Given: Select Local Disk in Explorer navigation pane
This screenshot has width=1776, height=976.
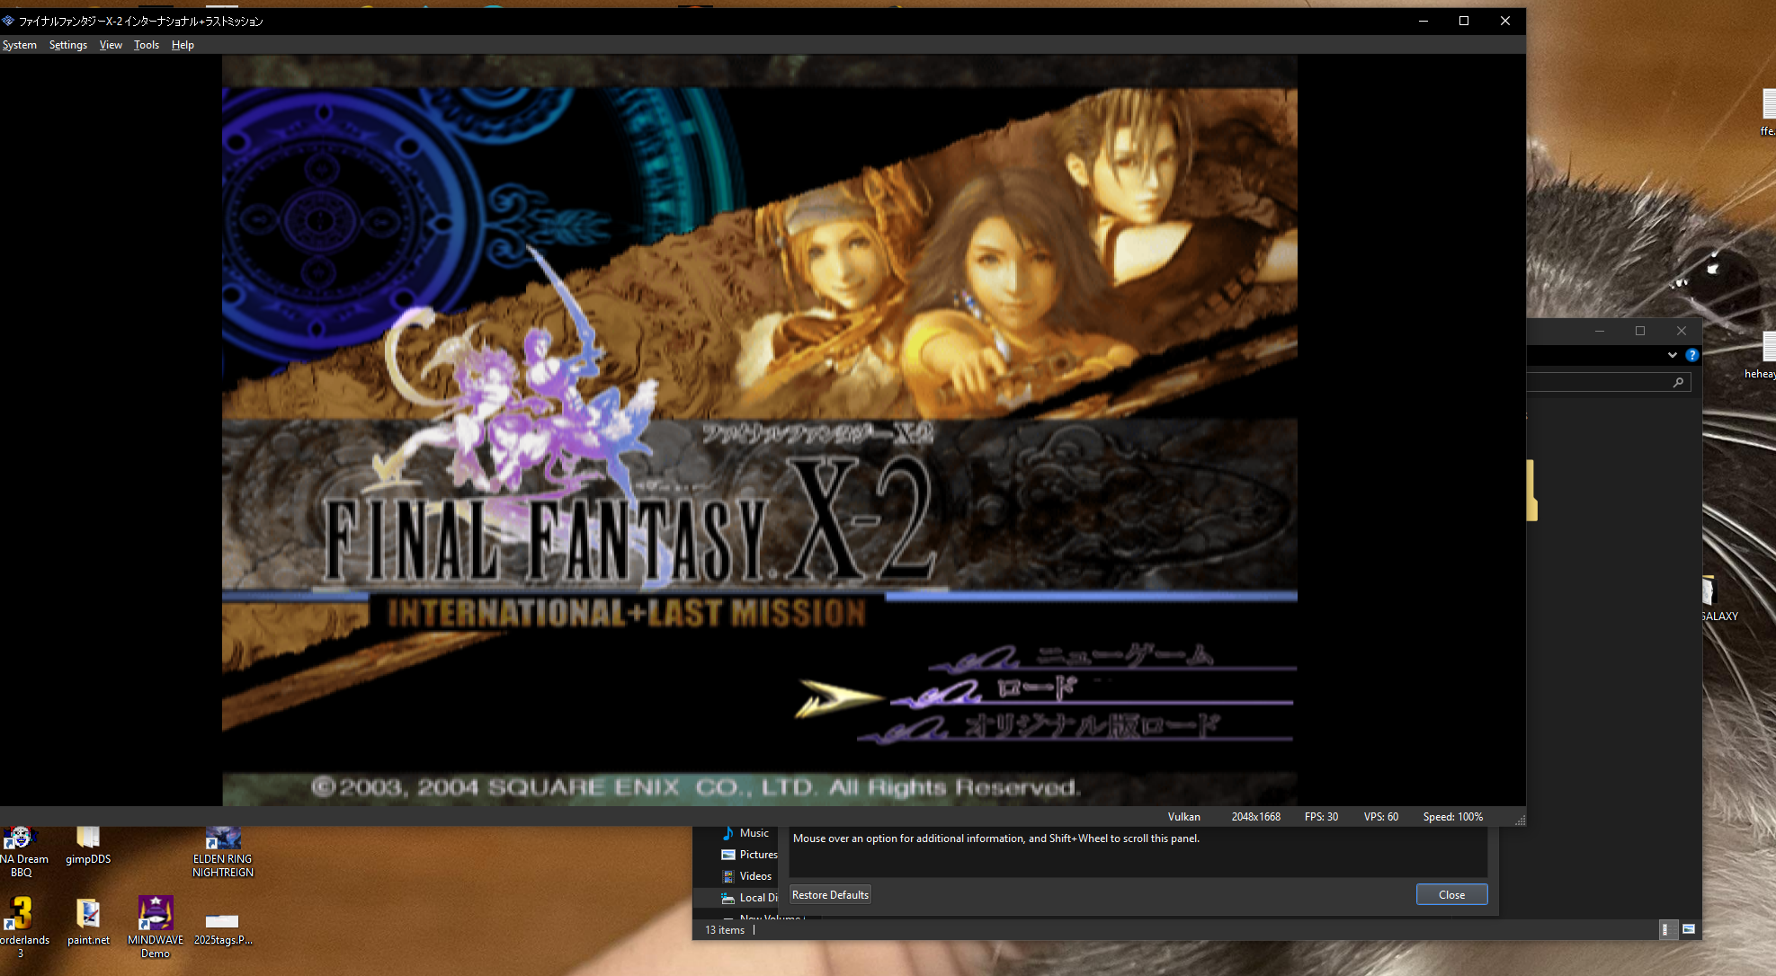Looking at the screenshot, I should tap(749, 898).
